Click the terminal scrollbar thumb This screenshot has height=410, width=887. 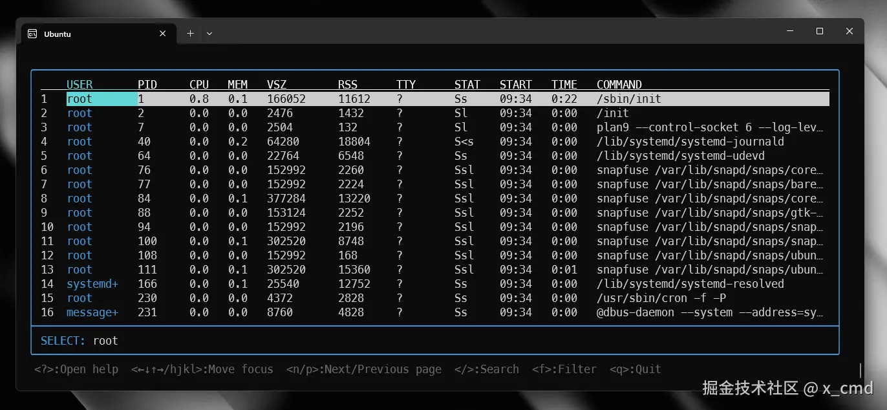pos(860,370)
